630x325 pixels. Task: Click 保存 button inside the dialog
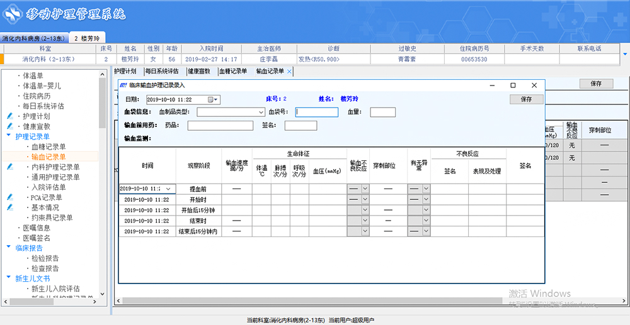[526, 99]
